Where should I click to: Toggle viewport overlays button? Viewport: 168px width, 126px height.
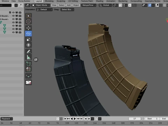tap(157, 5)
